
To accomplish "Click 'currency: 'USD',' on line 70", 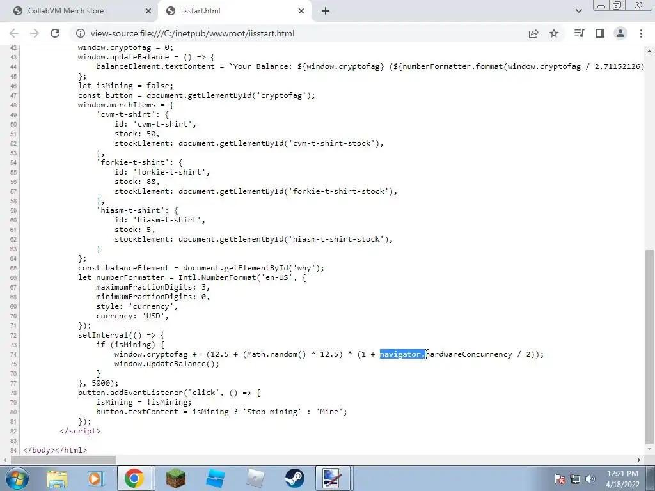I will pos(132,316).
